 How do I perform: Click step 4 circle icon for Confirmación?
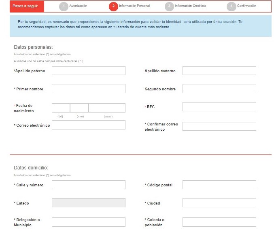point(231,6)
